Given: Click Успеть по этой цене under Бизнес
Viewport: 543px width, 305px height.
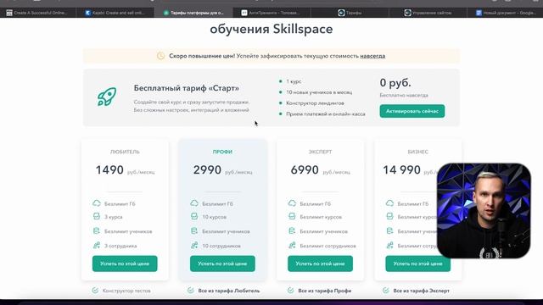Looking at the screenshot, I should tap(417, 263).
